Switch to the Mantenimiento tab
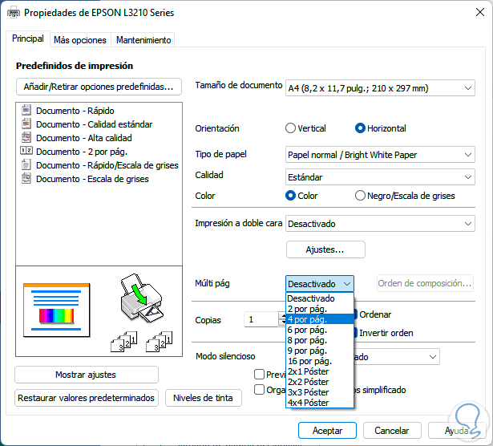Viewport: 493px width, 446px height. click(143, 40)
